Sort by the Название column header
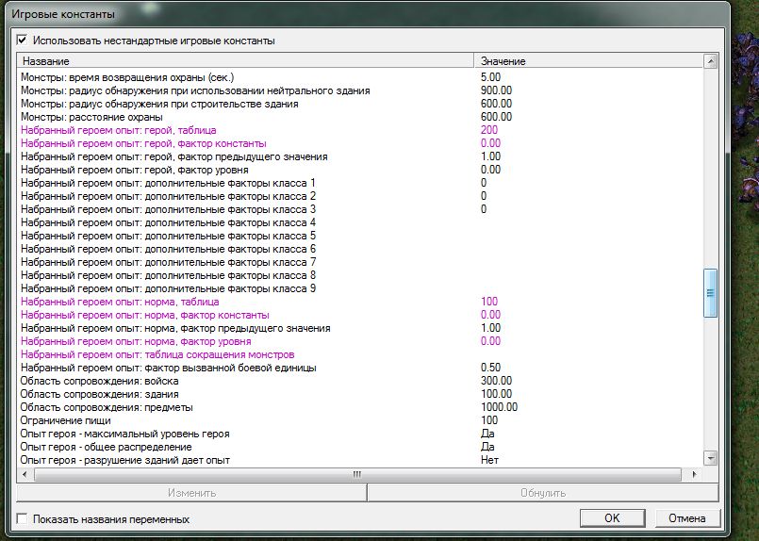The height and width of the screenshot is (541, 759). coord(245,61)
